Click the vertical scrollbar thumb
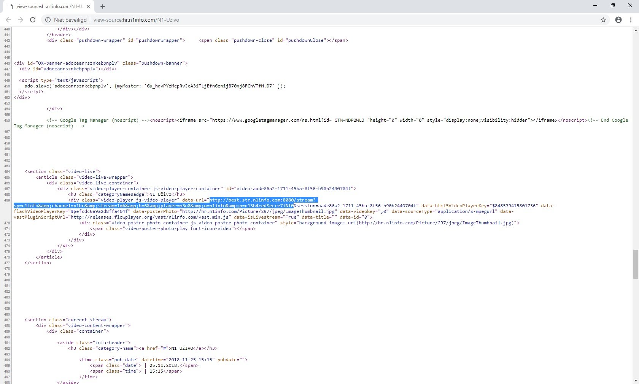Screen dimensions: 639x384 click(636, 264)
